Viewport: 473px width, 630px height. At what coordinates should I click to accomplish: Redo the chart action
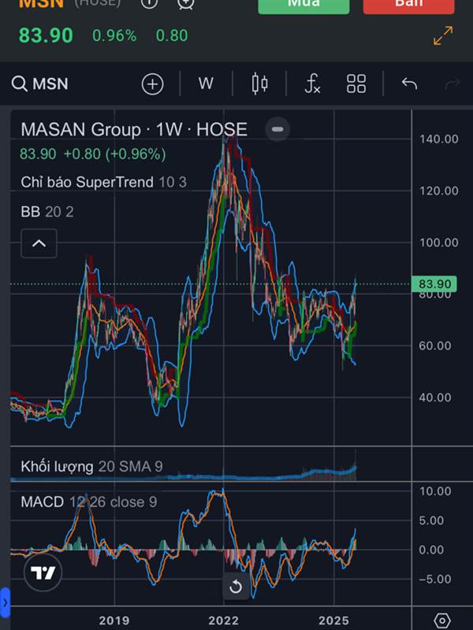coord(452,83)
